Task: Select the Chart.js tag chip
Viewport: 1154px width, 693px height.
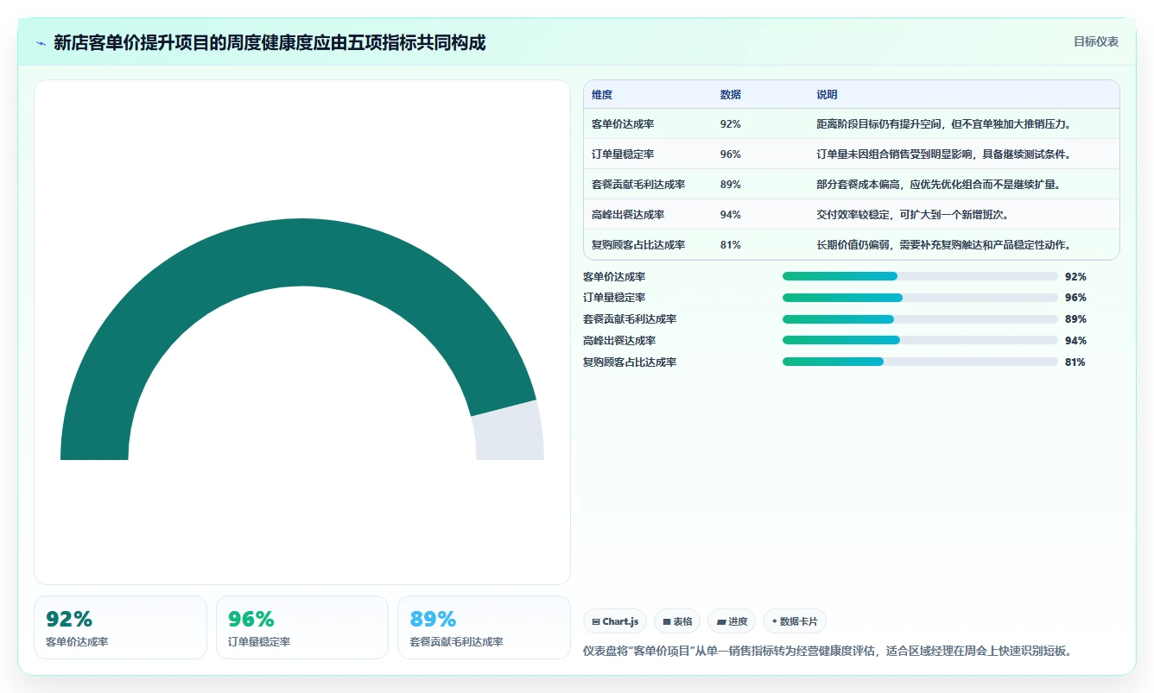Action: (615, 621)
